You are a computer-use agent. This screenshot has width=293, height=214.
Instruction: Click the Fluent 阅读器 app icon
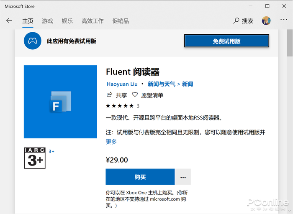pos(60,102)
